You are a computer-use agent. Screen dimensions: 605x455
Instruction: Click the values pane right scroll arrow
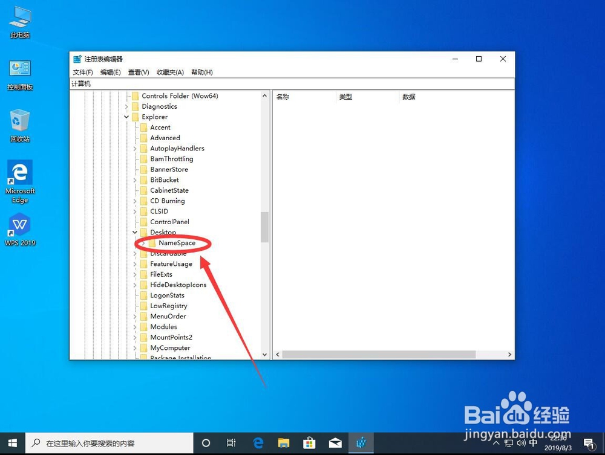509,355
